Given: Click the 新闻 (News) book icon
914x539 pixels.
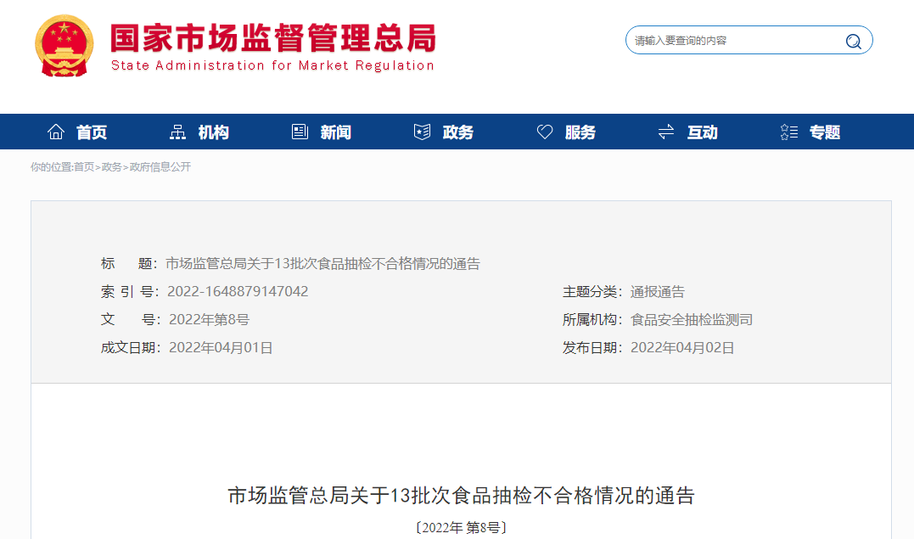Looking at the screenshot, I should [299, 131].
